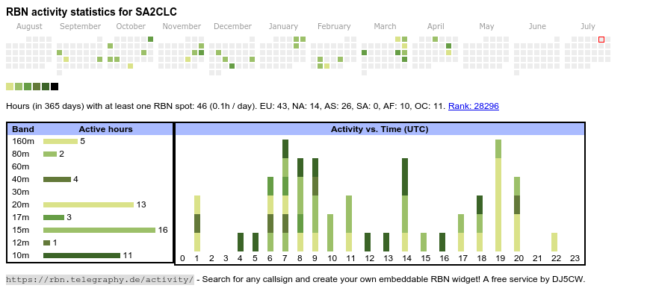Select the darkest green legend swatch
The height and width of the screenshot is (291, 650).
(x=46, y=87)
